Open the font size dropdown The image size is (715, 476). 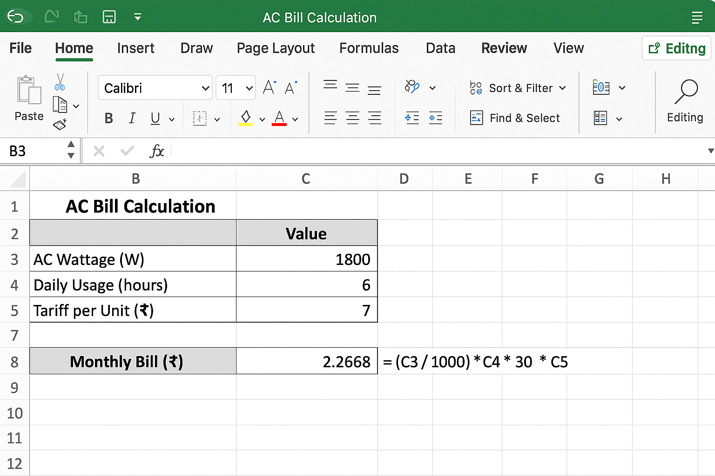pyautogui.click(x=248, y=87)
